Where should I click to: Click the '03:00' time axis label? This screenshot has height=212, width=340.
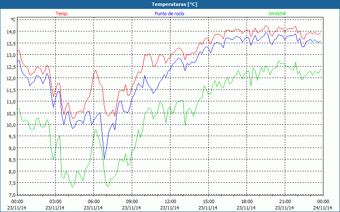[x=56, y=202]
